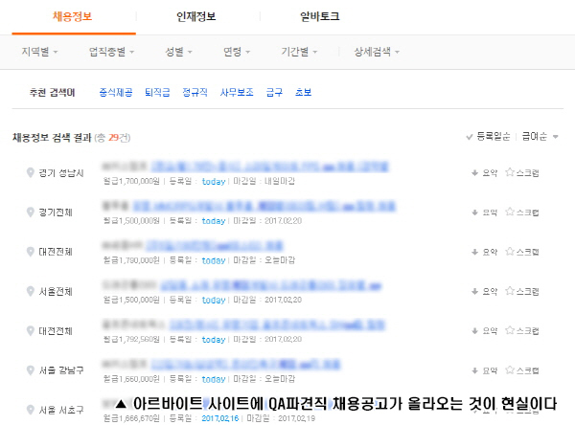Toggle the 스크랩 star on the 서울 강남구 listing
The image size is (575, 425).
click(510, 370)
